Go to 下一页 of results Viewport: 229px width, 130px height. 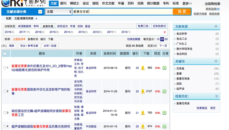(x=163, y=46)
